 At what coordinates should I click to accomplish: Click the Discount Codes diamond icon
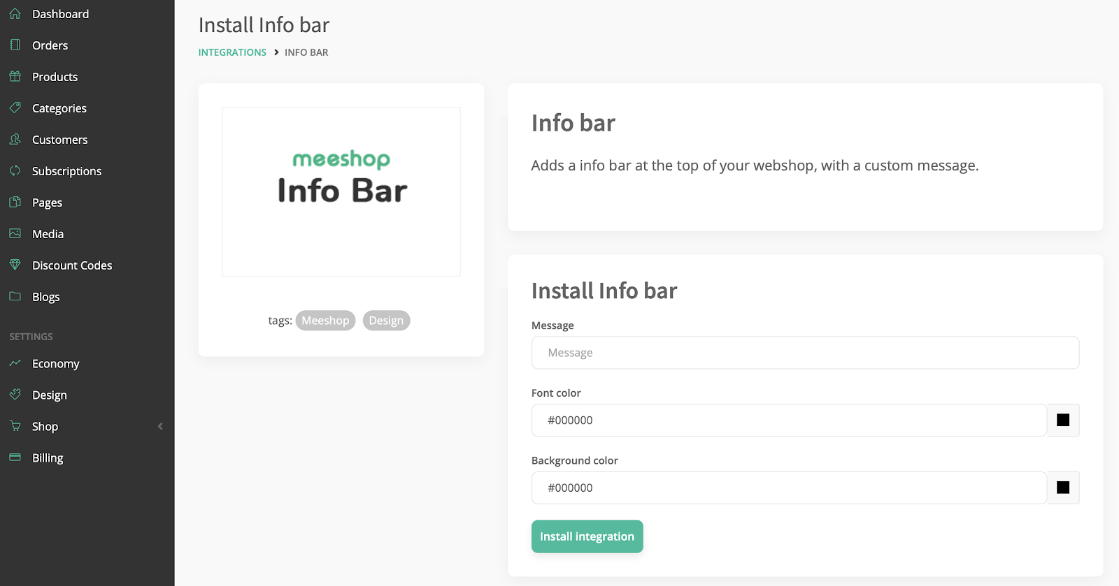point(15,265)
